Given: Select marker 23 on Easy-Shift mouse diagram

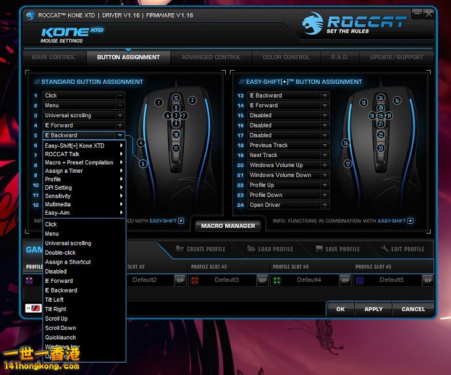Looking at the screenshot, I should tap(380, 148).
